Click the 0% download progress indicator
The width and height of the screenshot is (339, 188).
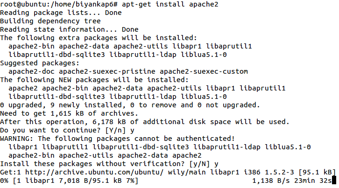[5, 181]
